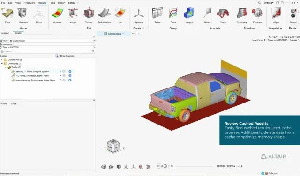300x176 pixels.
Task: Switch to the Session tab
Action: 5,33
